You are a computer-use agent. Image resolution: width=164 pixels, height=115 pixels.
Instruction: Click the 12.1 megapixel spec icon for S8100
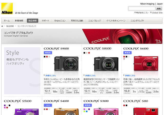coord(87,91)
